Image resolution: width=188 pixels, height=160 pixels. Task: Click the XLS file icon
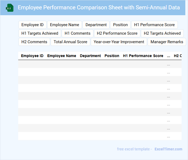tap(10, 8)
